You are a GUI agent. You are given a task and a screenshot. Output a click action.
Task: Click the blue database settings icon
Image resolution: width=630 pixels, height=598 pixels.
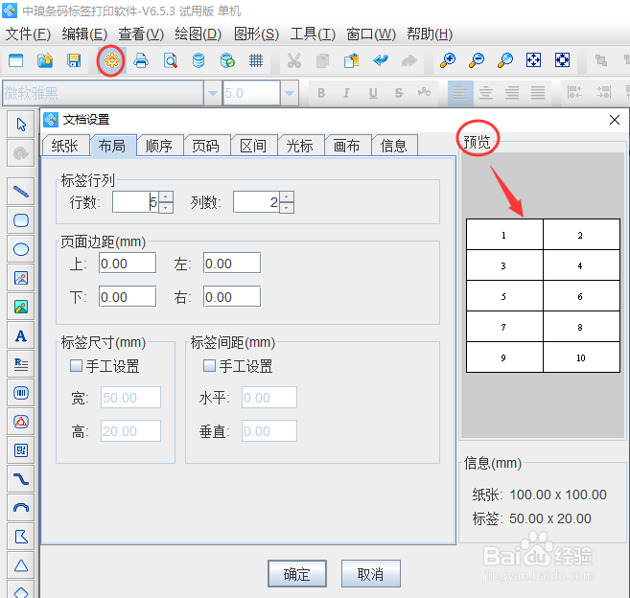tap(198, 60)
